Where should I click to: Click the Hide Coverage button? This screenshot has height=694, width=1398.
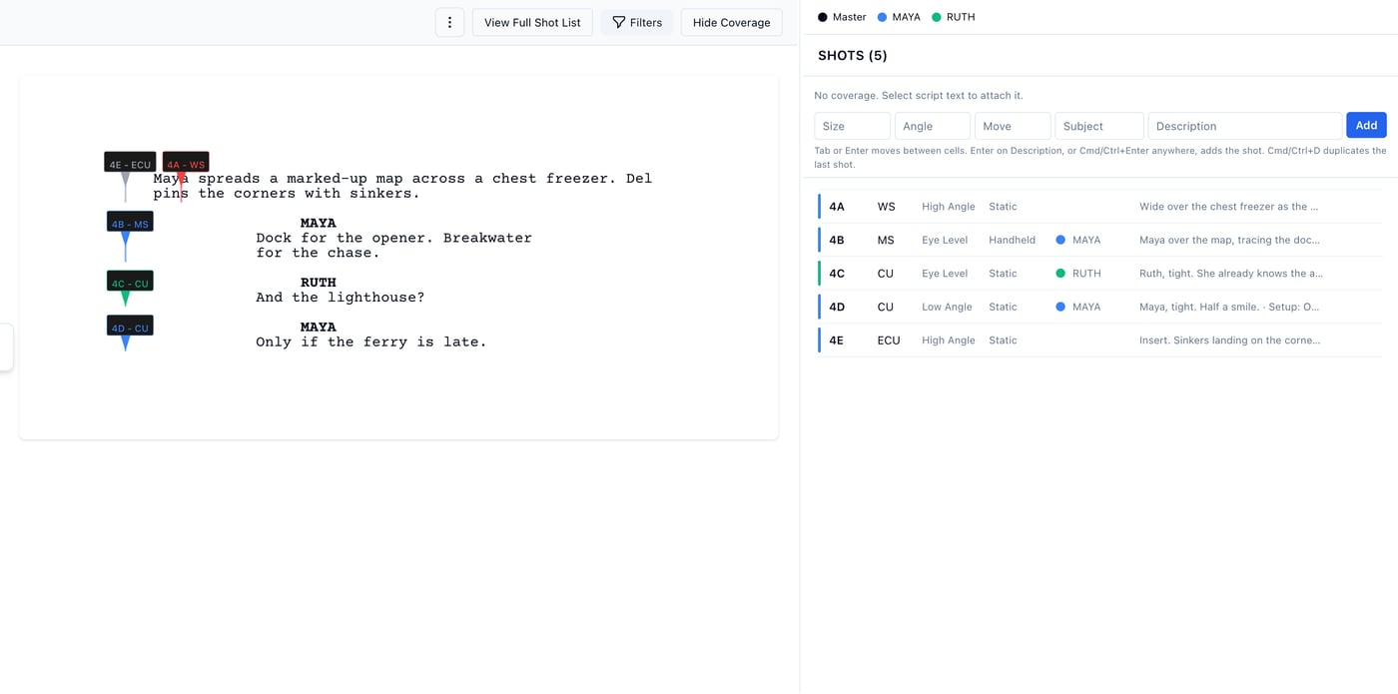pos(732,22)
